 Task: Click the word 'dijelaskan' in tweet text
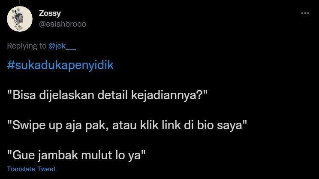coord(67,95)
